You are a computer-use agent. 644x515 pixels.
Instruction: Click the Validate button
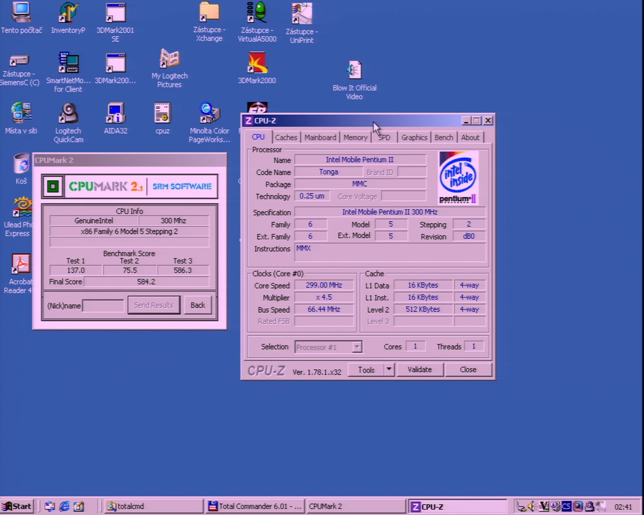(419, 370)
